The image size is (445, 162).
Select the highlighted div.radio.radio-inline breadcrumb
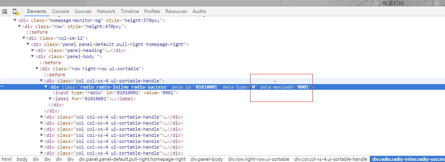click(x=408, y=159)
